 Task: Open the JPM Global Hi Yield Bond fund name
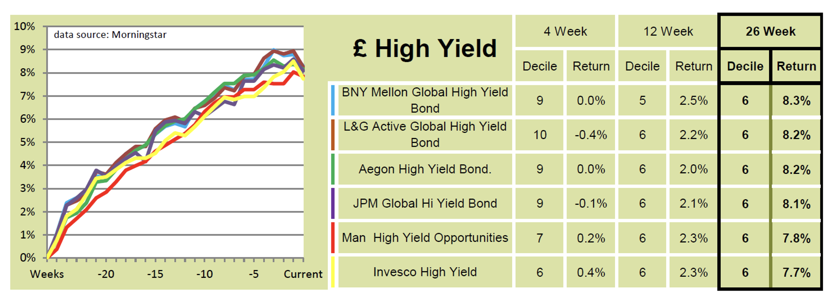point(425,203)
